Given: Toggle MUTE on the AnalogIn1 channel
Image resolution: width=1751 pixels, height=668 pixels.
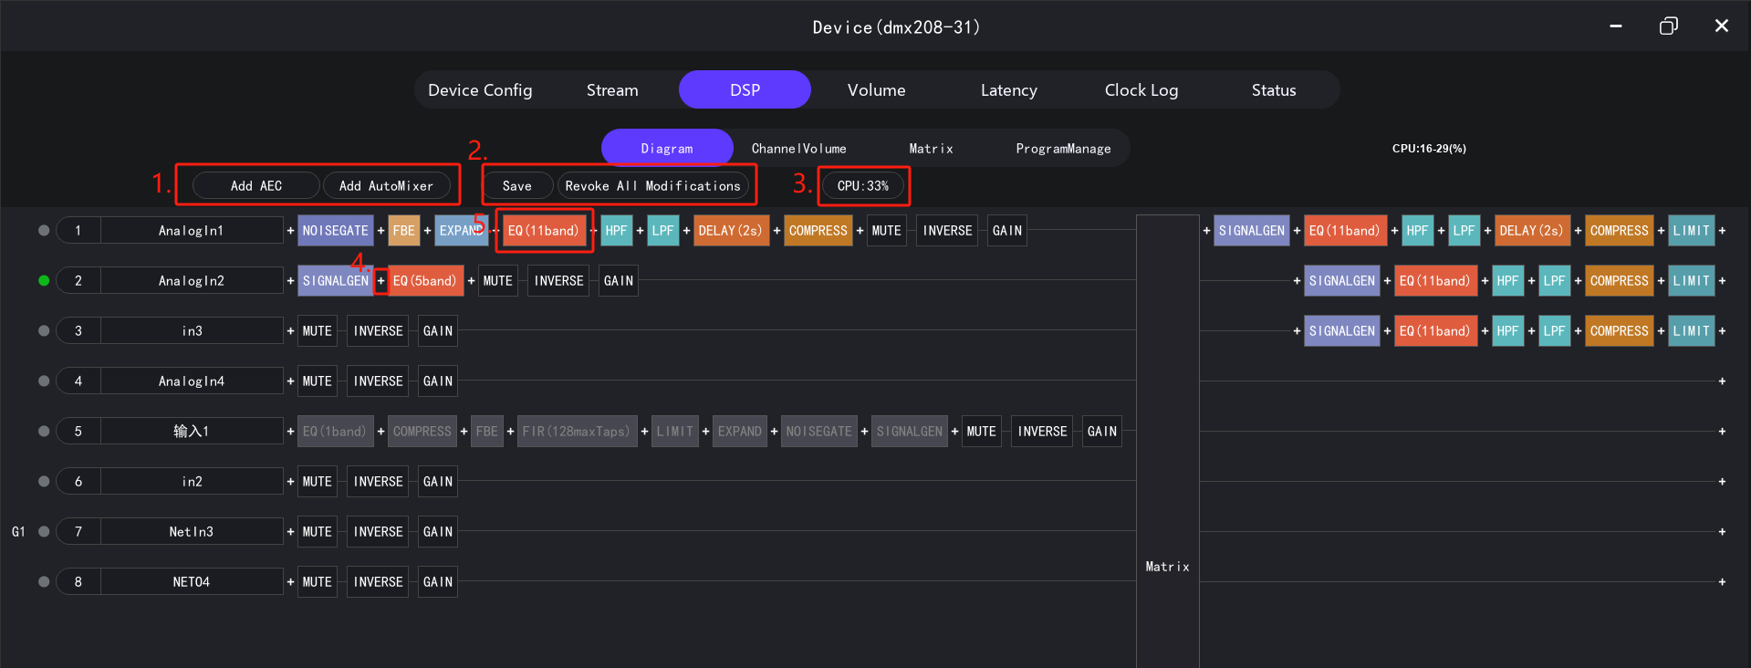Looking at the screenshot, I should click(886, 231).
